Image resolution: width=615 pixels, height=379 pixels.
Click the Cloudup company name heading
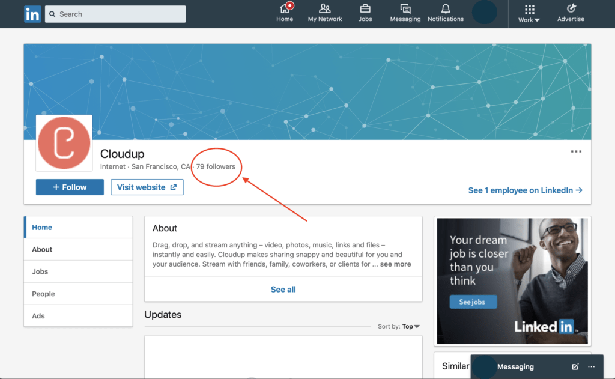(123, 154)
